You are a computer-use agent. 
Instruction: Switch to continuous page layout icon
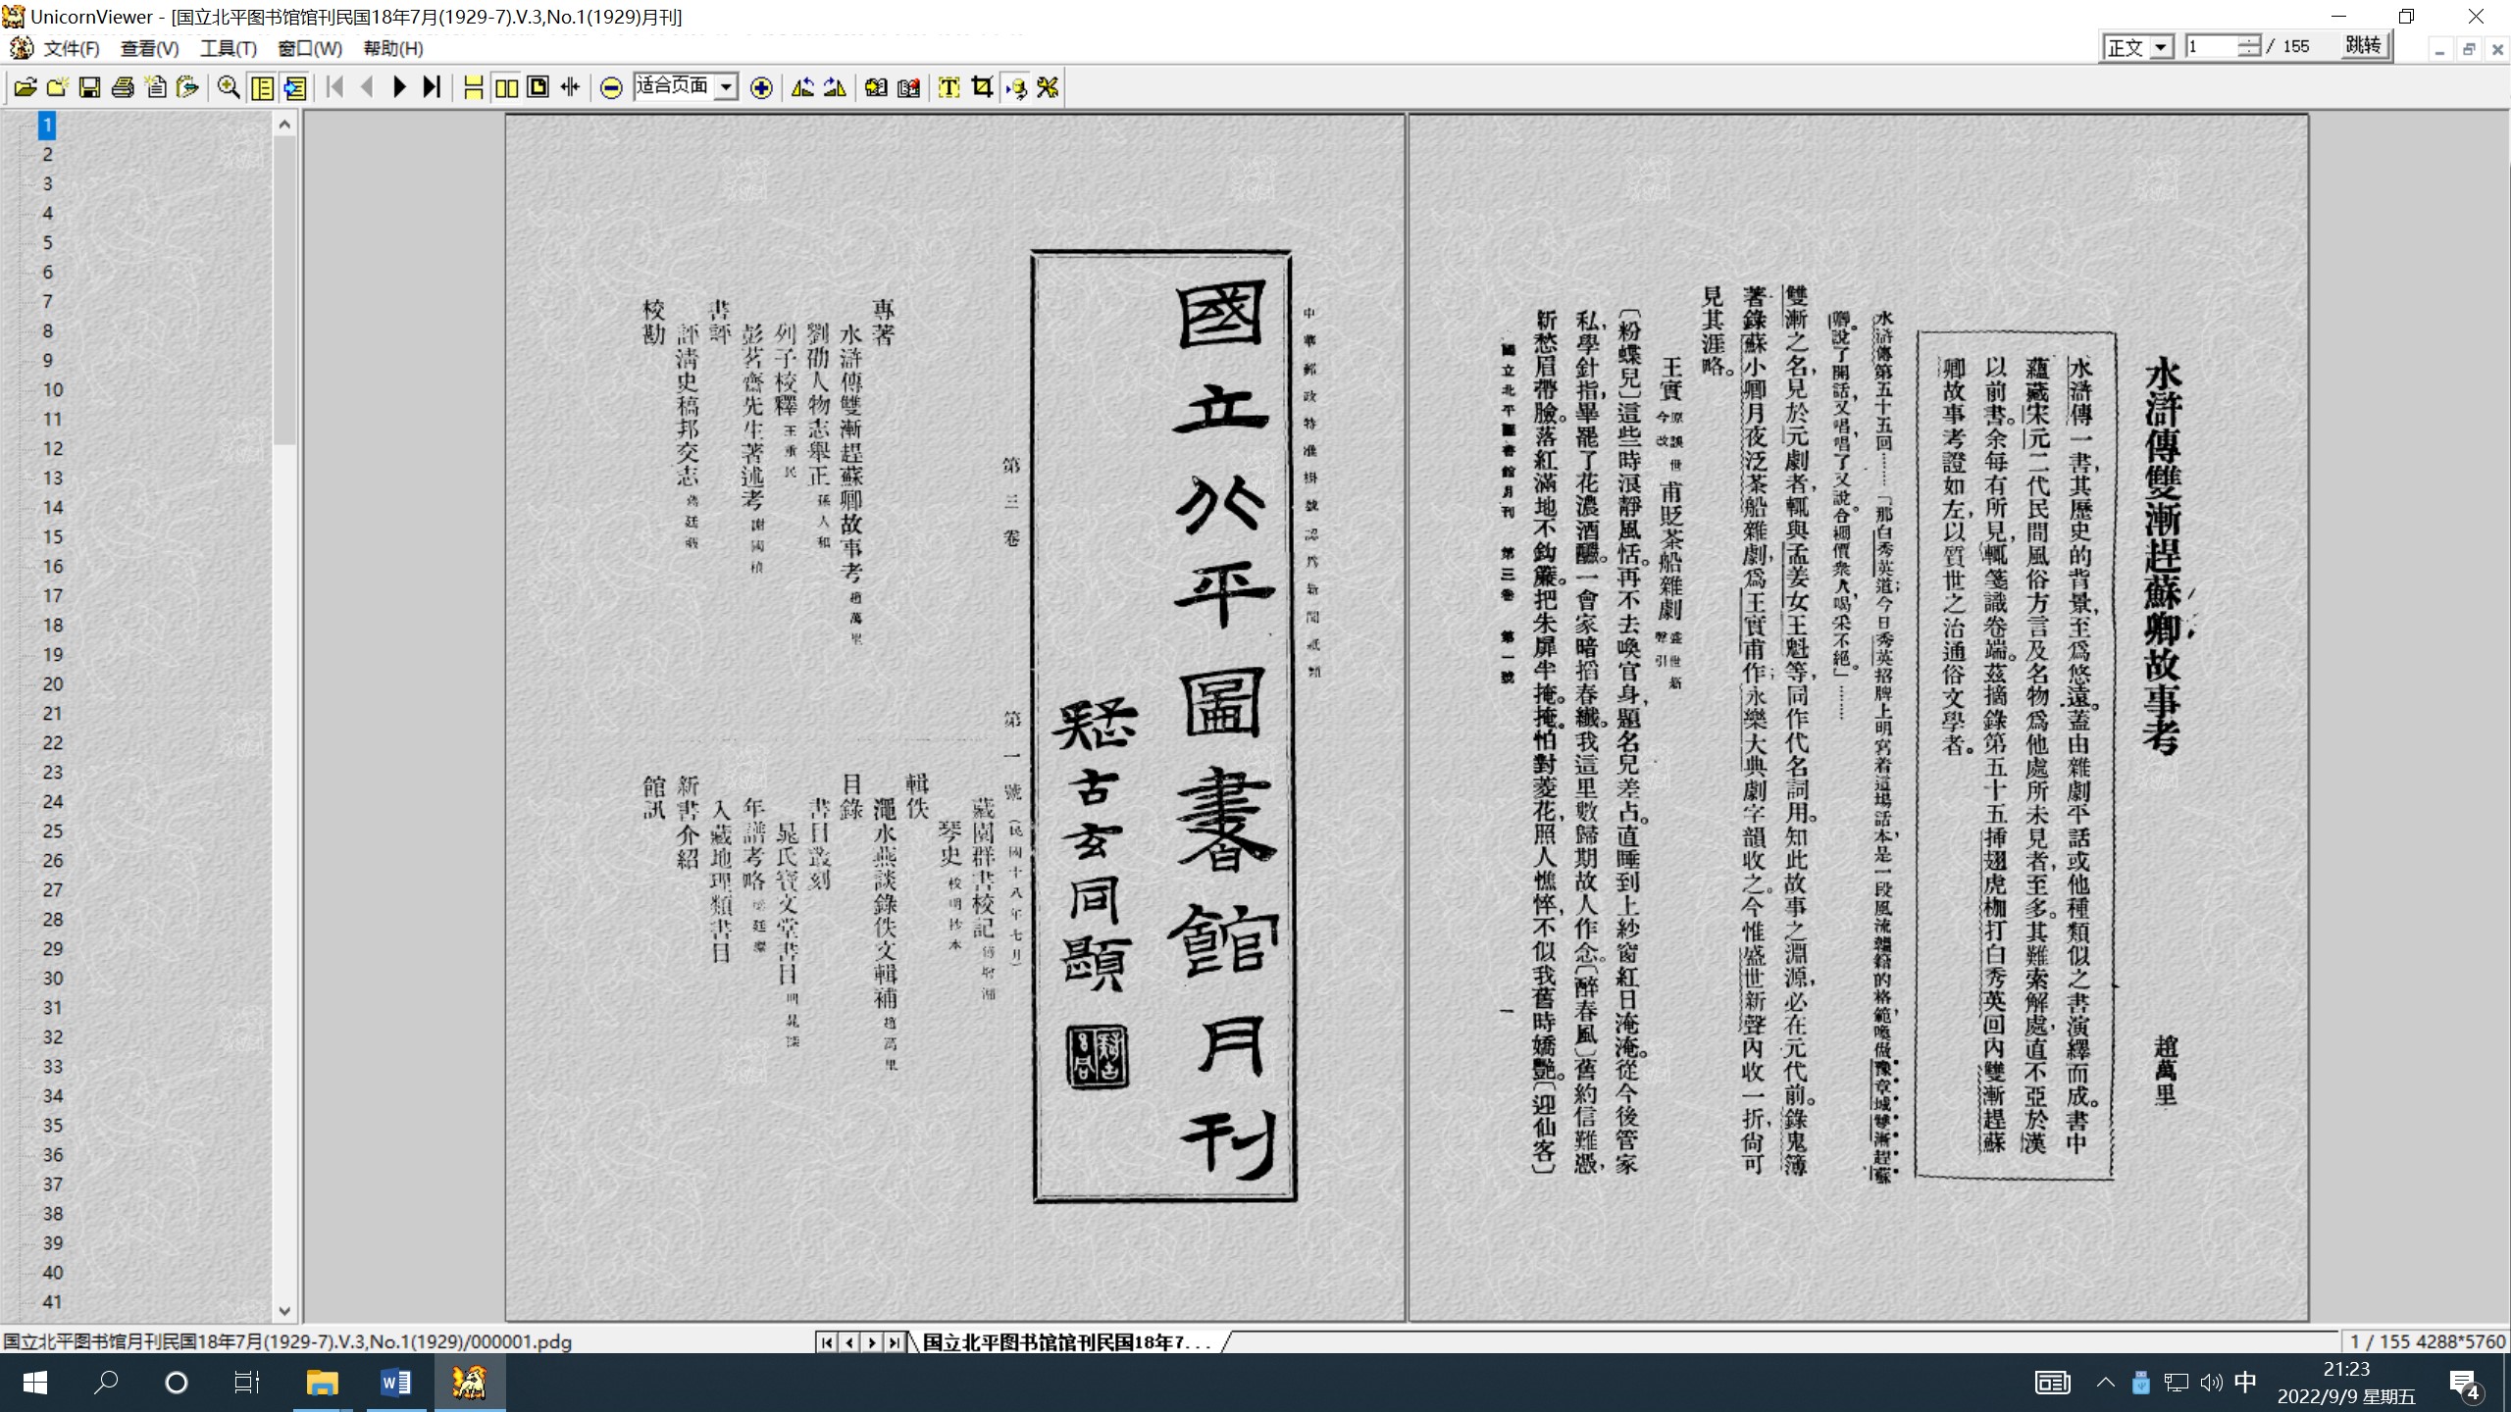473,87
